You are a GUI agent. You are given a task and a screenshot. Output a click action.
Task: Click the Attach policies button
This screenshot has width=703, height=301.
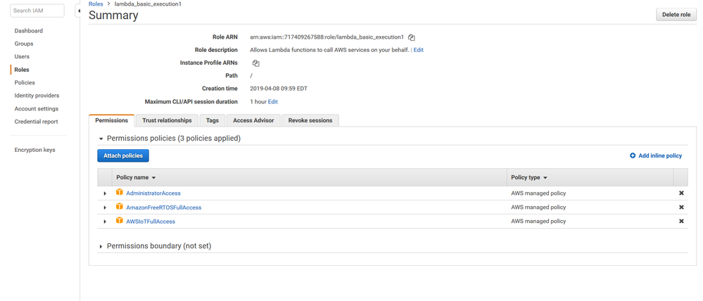coord(122,155)
